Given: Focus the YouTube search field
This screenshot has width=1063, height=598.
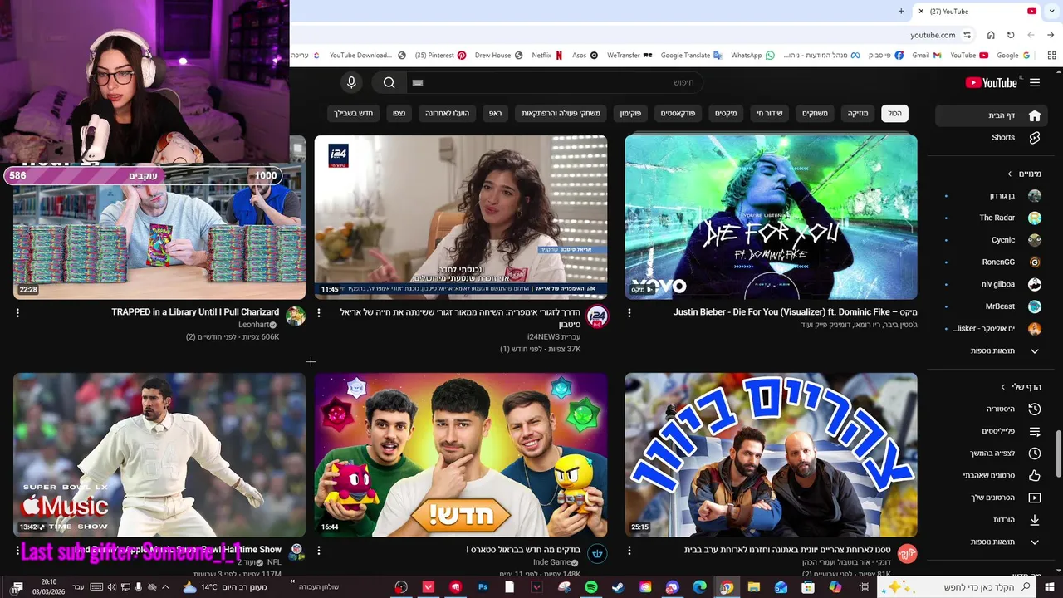Looking at the screenshot, I should 554,82.
